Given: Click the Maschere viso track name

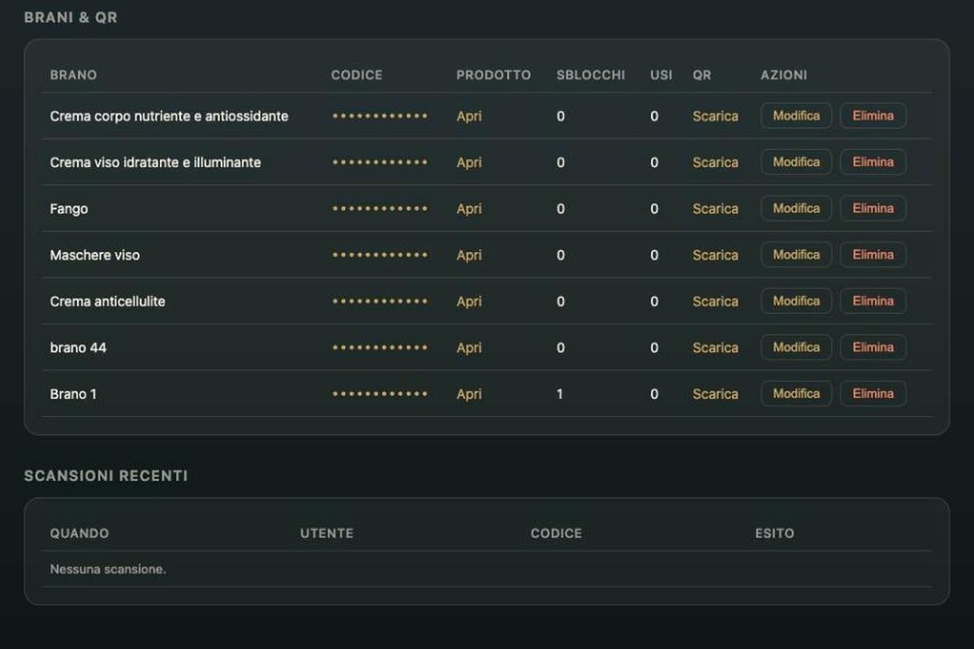Looking at the screenshot, I should pyautogui.click(x=95, y=255).
